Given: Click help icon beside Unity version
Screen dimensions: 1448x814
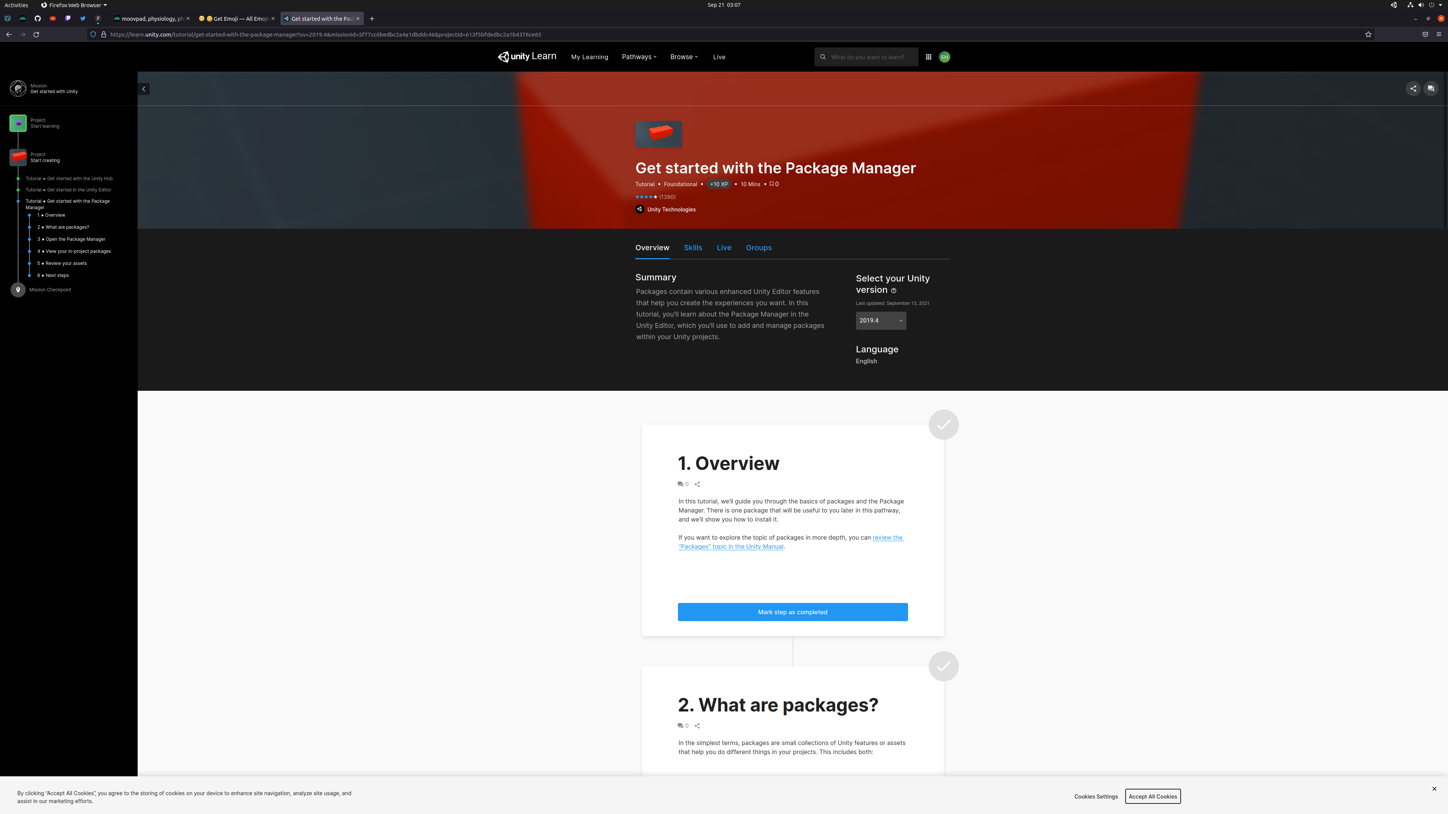Looking at the screenshot, I should [894, 291].
